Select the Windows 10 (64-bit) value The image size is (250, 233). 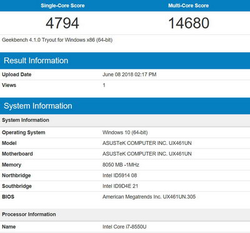pyautogui.click(x=125, y=132)
